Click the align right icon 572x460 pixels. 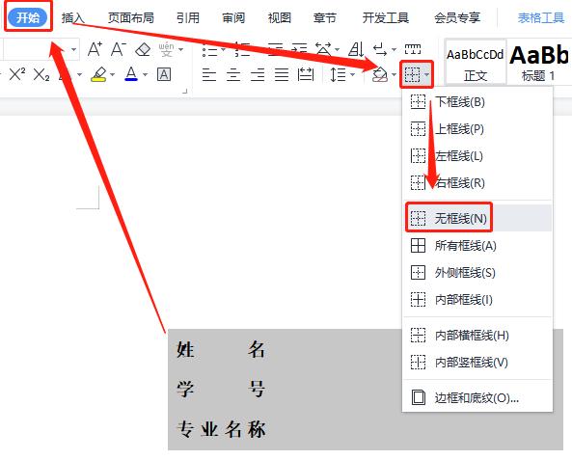click(x=258, y=75)
